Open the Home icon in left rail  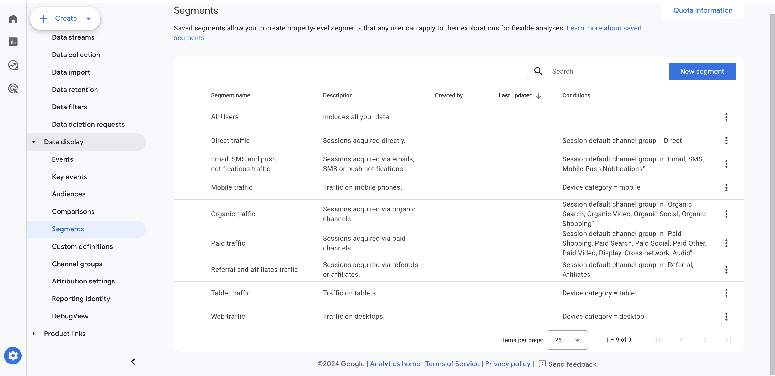13,19
